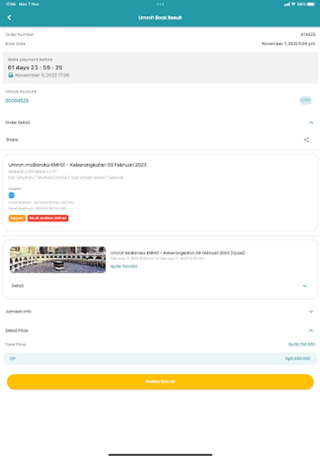
Task: Tap the blue supplier logo icon
Action: click(11, 195)
